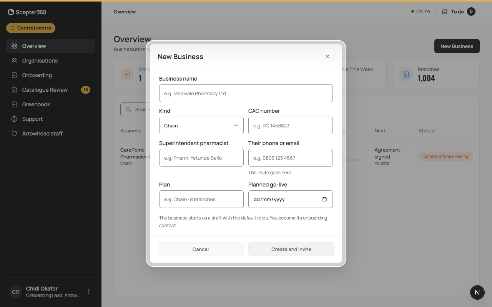Screen dimensions: 492x307
Task: Click the Arrowhead staff shield icon
Action: (x=14, y=134)
